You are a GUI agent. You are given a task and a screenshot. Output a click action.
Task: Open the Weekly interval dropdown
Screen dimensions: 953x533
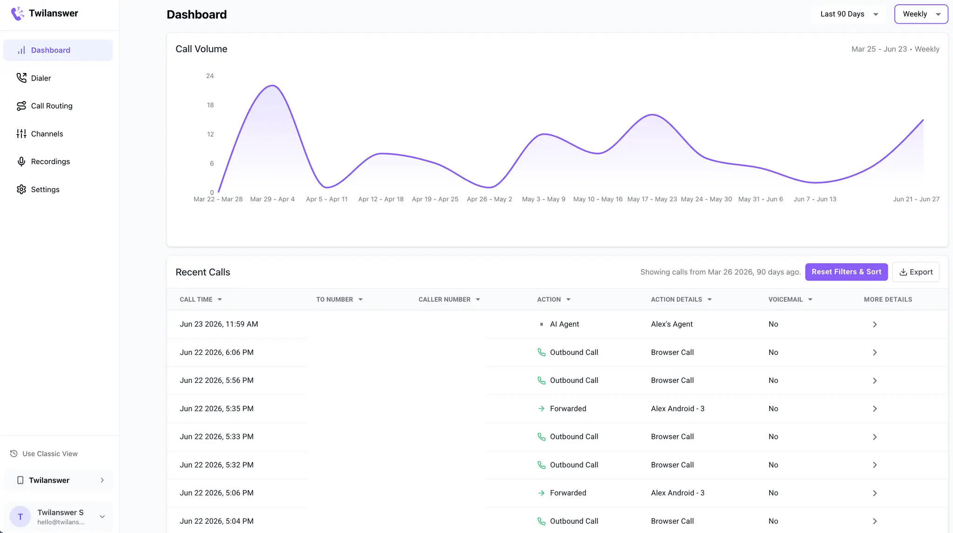921,14
